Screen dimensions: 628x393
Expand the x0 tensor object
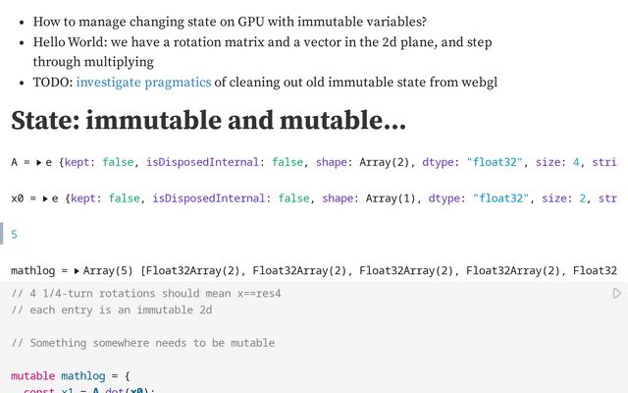45,198
